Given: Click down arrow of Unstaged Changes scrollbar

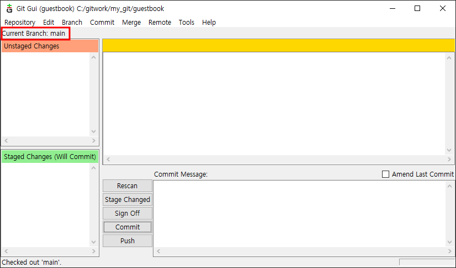Looking at the screenshot, I should click(94, 132).
